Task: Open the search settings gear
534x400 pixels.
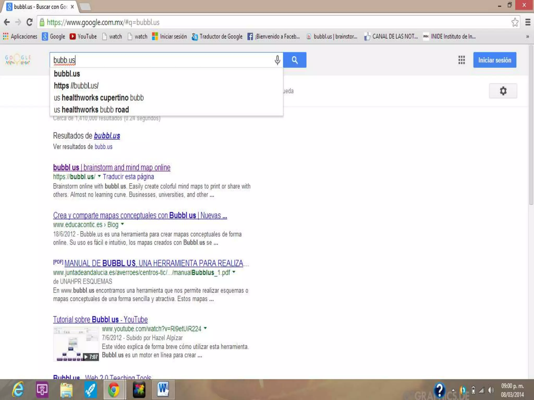Action: click(503, 91)
